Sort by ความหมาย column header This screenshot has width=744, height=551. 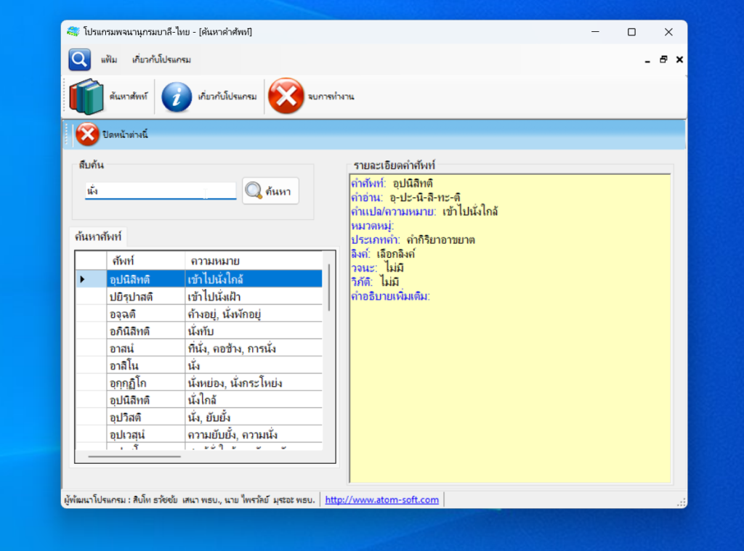(x=253, y=261)
